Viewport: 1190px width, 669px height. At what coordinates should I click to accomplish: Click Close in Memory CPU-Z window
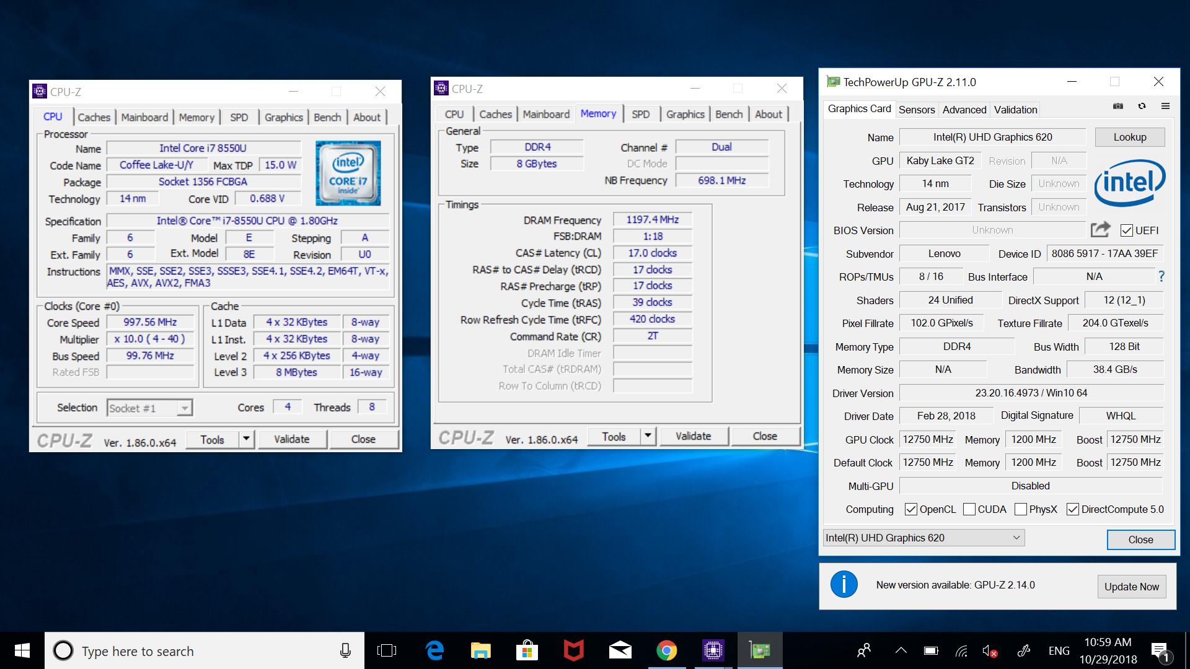[764, 436]
